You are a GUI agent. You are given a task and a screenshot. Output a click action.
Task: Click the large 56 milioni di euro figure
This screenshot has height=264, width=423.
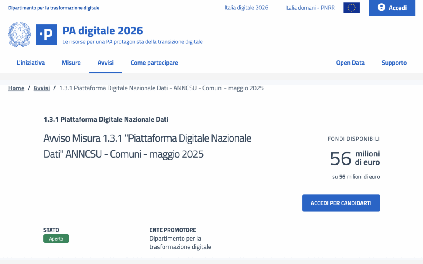[355, 158]
